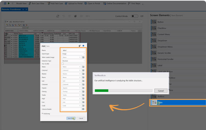Image resolution: width=206 pixels, height=130 pixels.
Task: Click Add Test Case
Action: click(55, 3)
